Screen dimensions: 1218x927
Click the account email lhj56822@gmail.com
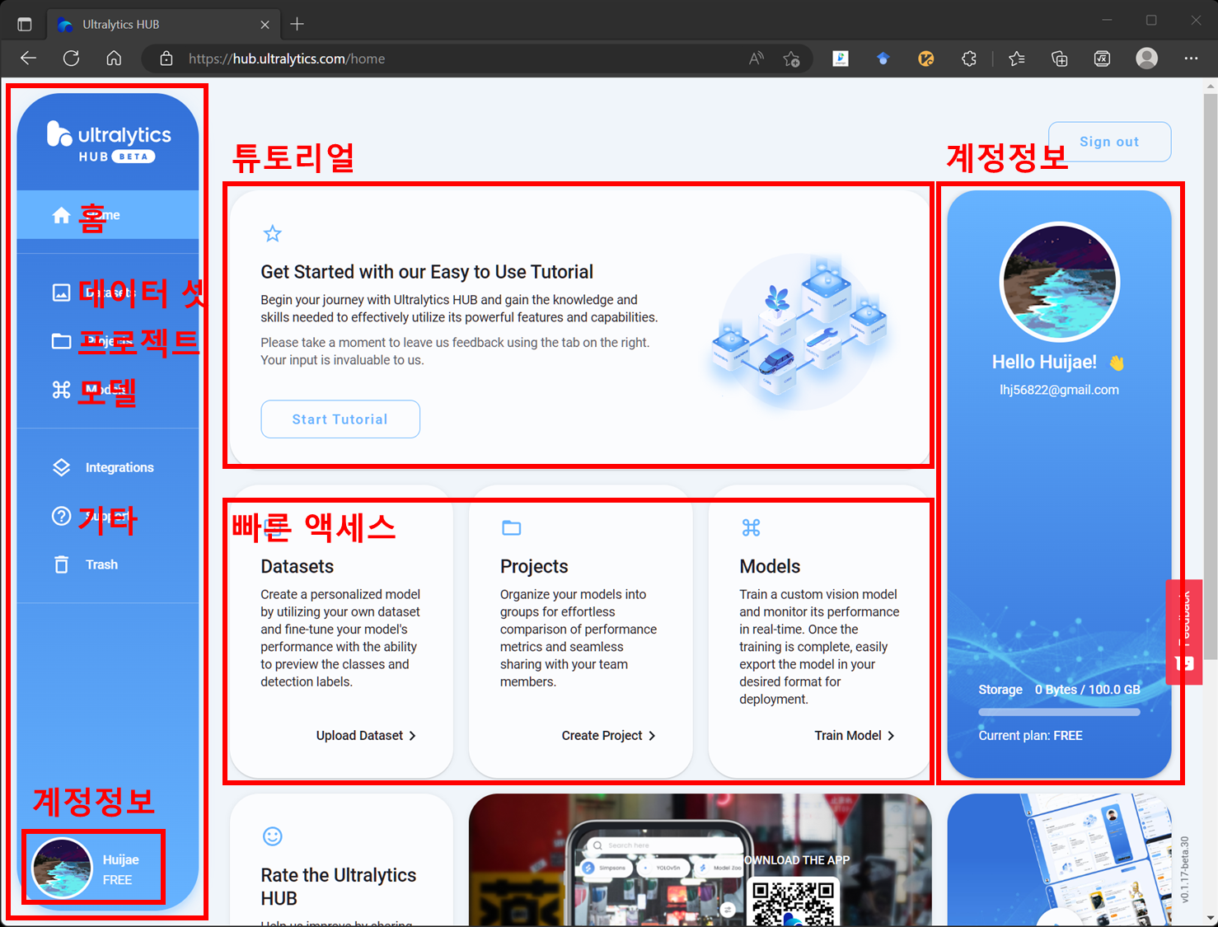(x=1060, y=390)
